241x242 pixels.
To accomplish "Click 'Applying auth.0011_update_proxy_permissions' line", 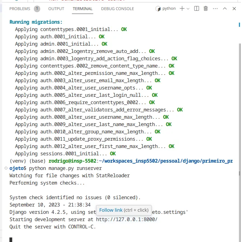I will 83,139.
